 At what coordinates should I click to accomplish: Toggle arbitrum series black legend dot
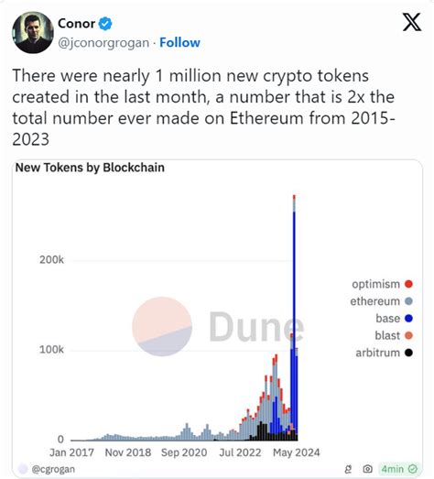coord(408,353)
